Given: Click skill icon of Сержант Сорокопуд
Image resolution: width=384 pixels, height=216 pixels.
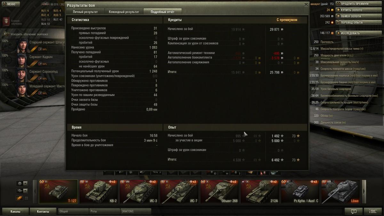Looking at the screenshot, I should click(x=40, y=78).
